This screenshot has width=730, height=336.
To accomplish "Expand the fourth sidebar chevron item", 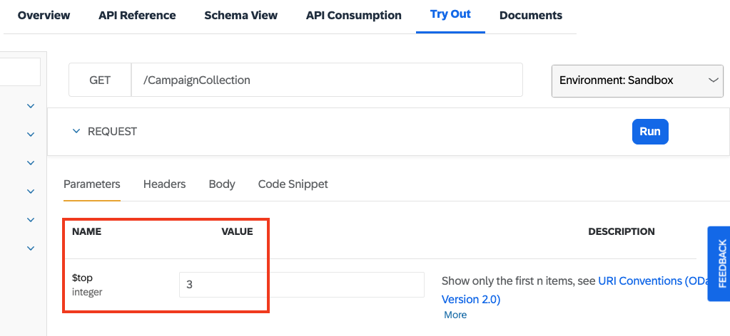I will 31,191.
